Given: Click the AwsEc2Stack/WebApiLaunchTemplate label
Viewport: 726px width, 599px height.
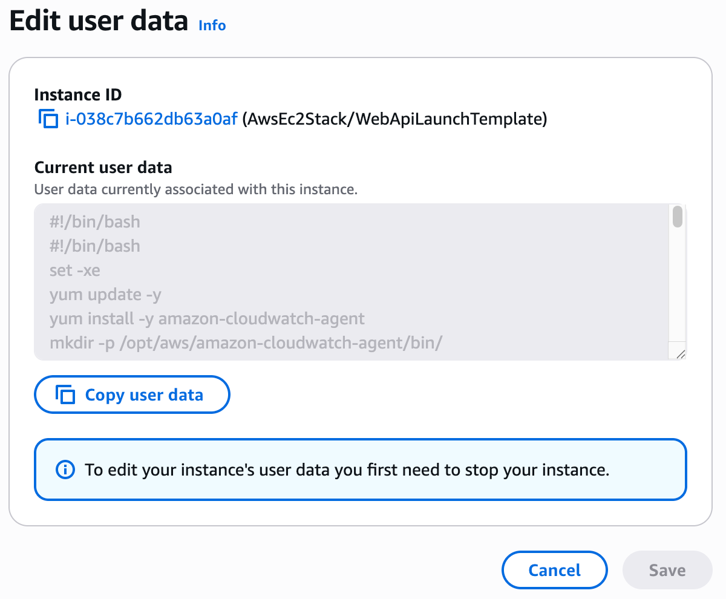Looking at the screenshot, I should (393, 119).
